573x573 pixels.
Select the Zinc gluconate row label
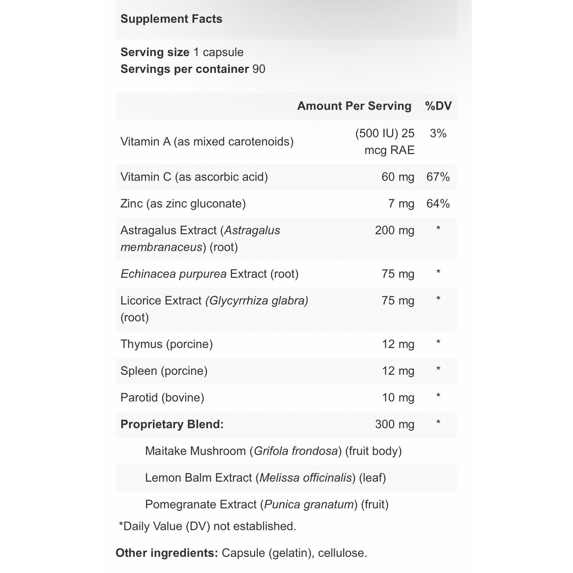point(183,204)
